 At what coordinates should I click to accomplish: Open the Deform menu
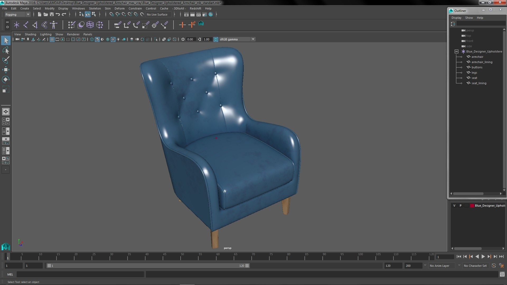click(x=119, y=8)
